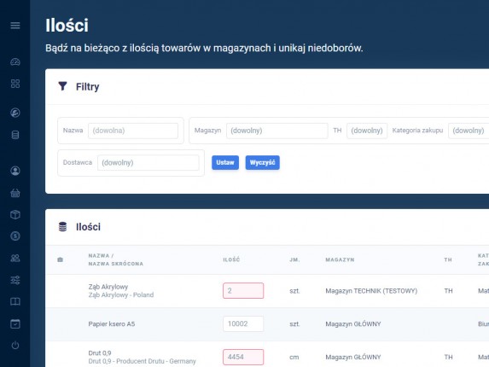489x367 pixels.
Task: Click the quantity field for Ząb Akrylowy
Action: (x=243, y=290)
